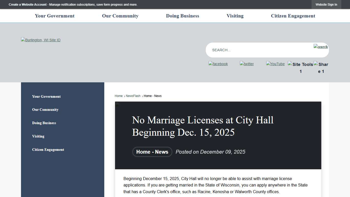Click the Website Sign In button
The image size is (350, 197).
(x=326, y=4)
